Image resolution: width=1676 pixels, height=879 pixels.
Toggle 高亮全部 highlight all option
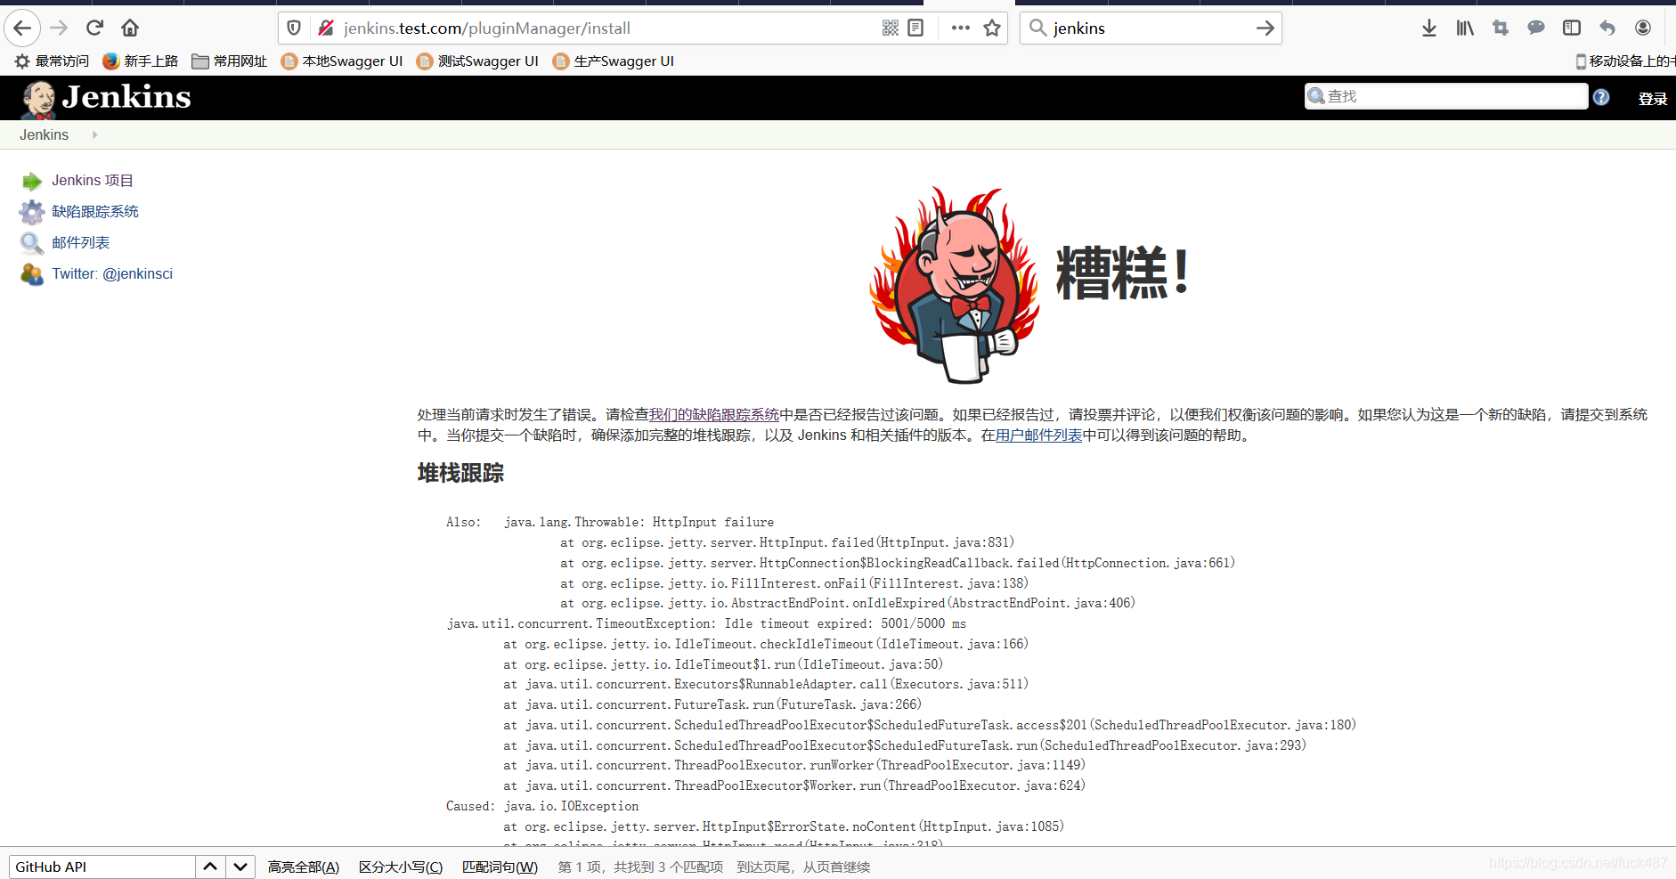pos(304,867)
